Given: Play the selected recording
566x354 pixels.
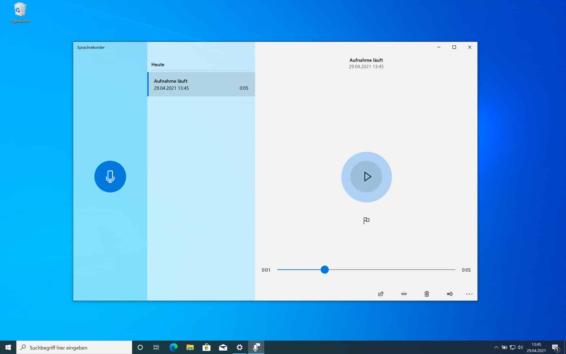Looking at the screenshot, I should click(366, 177).
